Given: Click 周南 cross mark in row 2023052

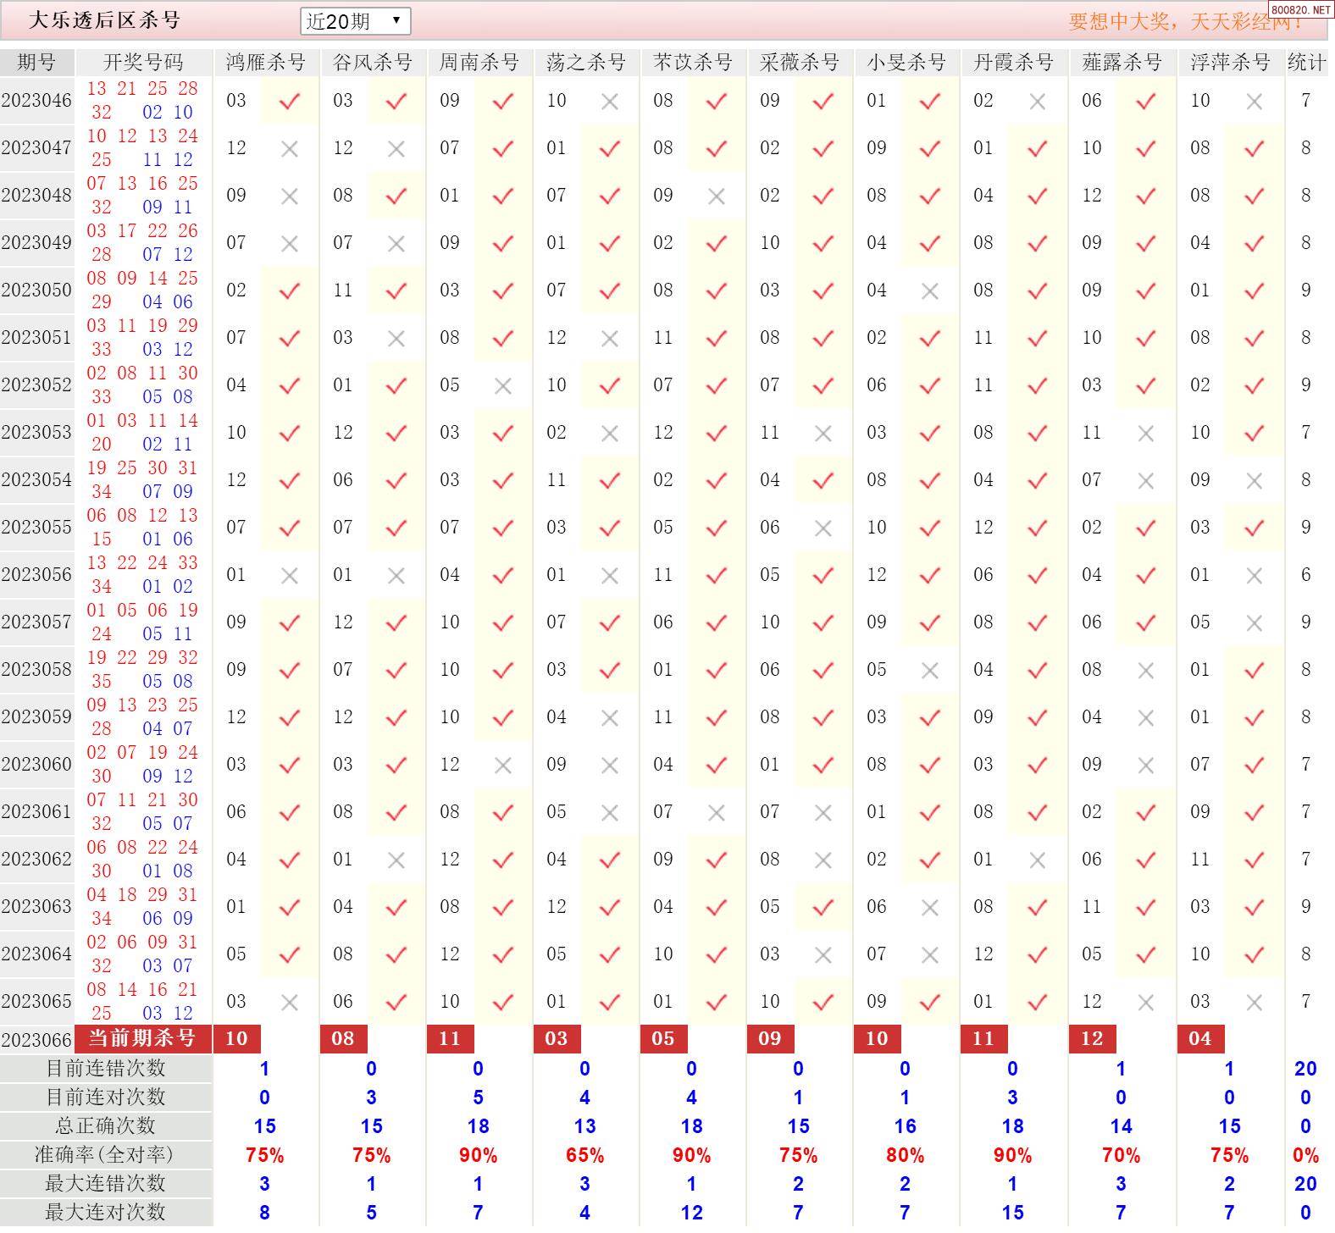Looking at the screenshot, I should [503, 386].
